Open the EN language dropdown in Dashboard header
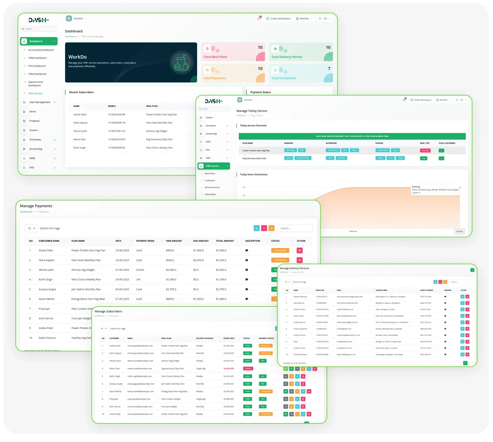Image resolution: width=493 pixels, height=442 pixels. coord(325,19)
